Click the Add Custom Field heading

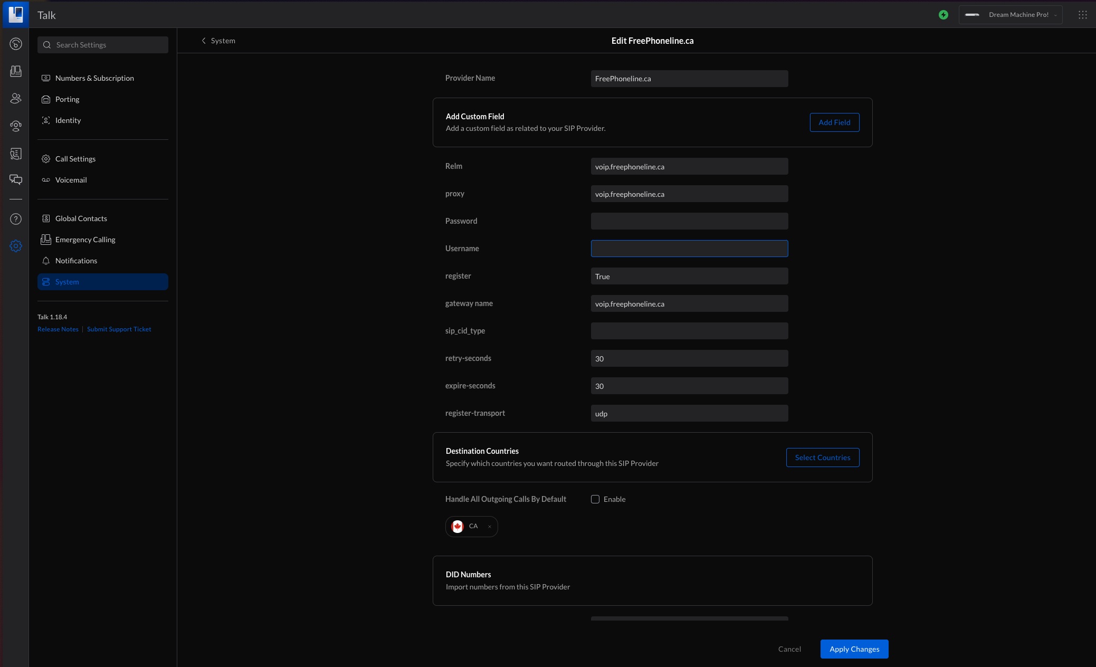point(475,117)
